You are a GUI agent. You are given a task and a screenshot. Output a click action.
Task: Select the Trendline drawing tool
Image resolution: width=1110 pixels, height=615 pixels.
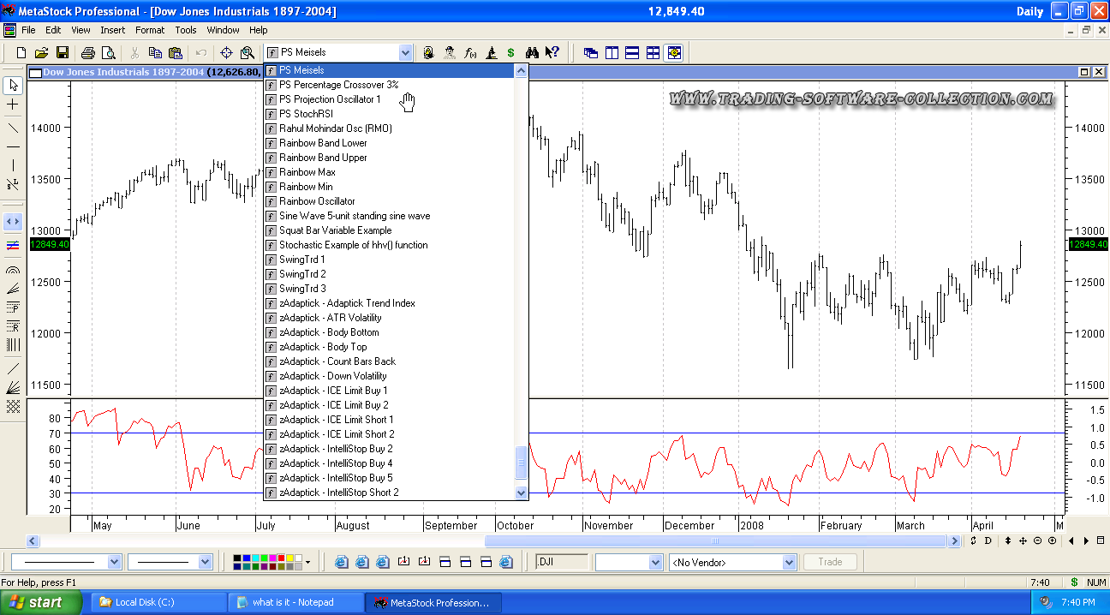13,128
